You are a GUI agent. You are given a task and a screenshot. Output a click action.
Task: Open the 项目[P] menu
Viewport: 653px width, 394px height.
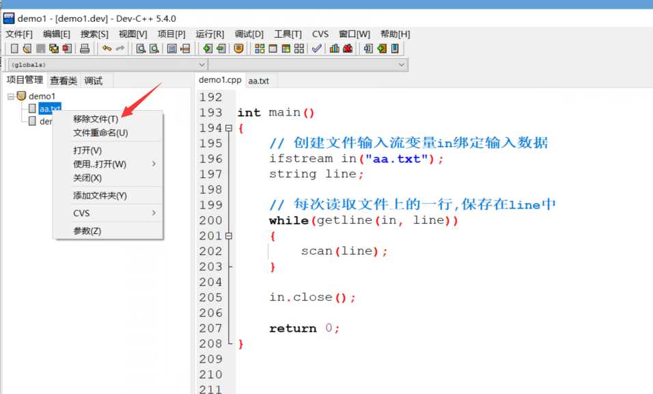(171, 34)
